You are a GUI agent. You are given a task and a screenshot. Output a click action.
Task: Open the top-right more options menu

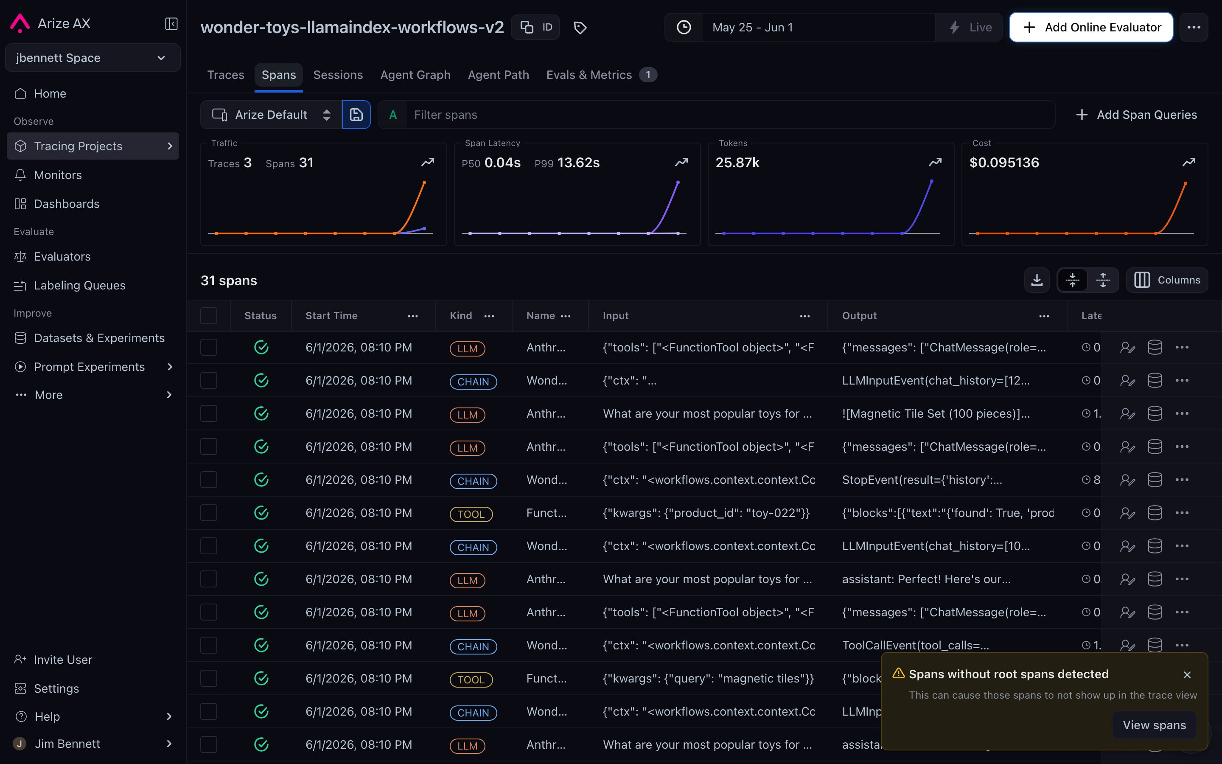tap(1194, 27)
